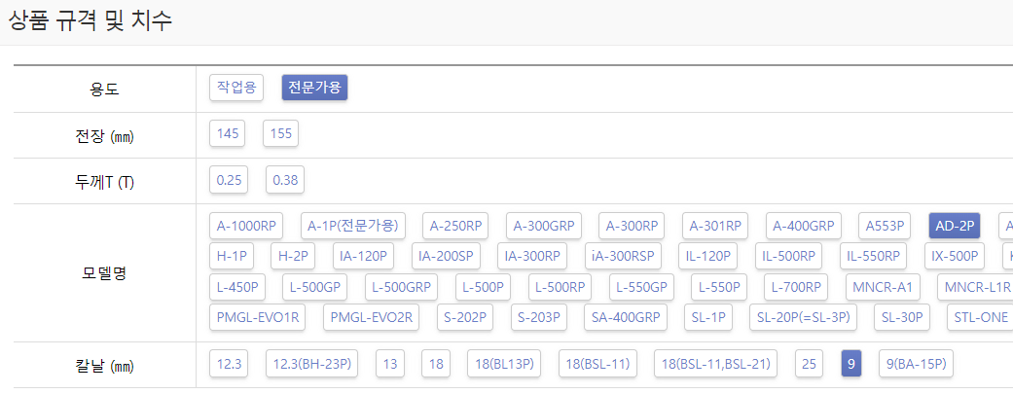Select 0.25 thickness option
The width and height of the screenshot is (1013, 394).
tap(230, 180)
